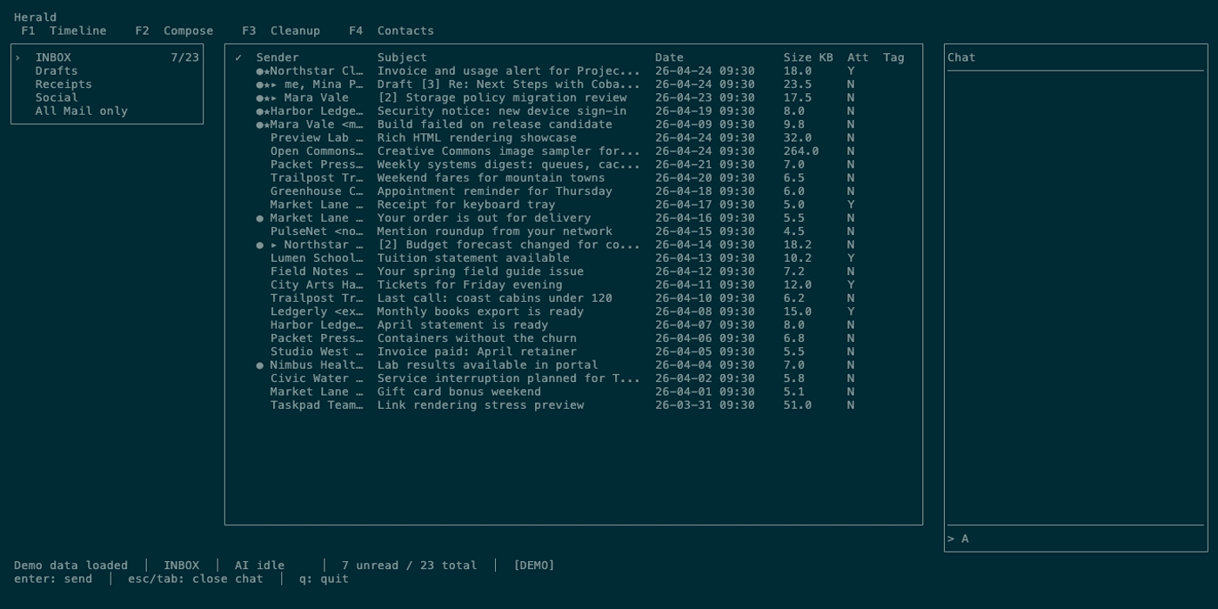Click the star on Build failed on release candidate
The image size is (1218, 609).
267,124
